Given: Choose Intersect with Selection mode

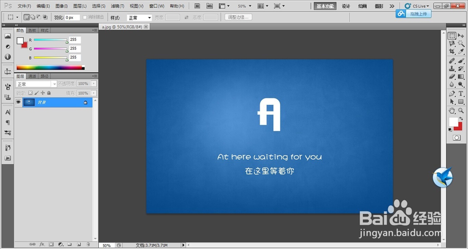Looking at the screenshot, I should (45, 17).
